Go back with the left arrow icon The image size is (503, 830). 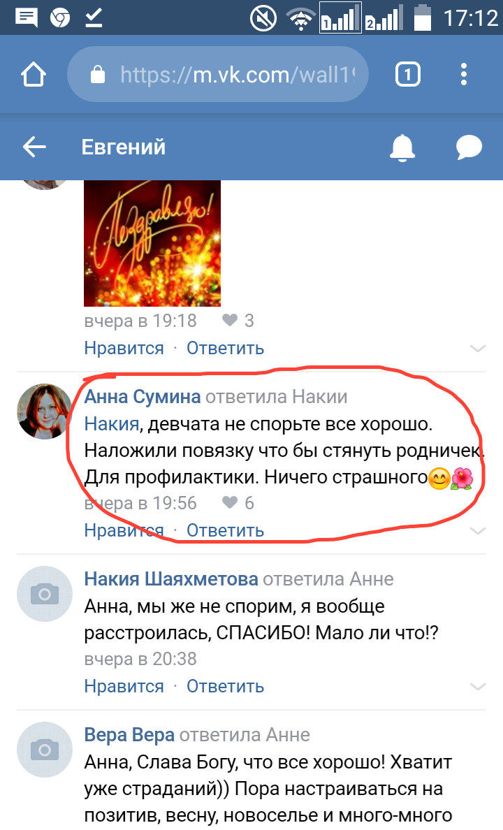pyautogui.click(x=34, y=147)
